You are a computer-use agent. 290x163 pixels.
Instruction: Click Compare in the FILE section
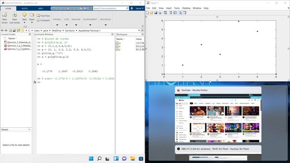(43, 20)
